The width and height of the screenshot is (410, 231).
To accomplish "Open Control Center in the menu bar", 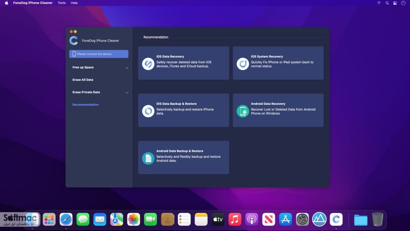I will coord(395,3).
